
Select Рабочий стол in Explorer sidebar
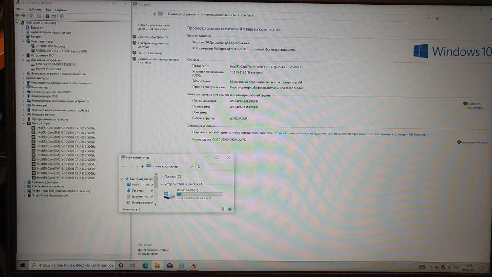point(140,185)
